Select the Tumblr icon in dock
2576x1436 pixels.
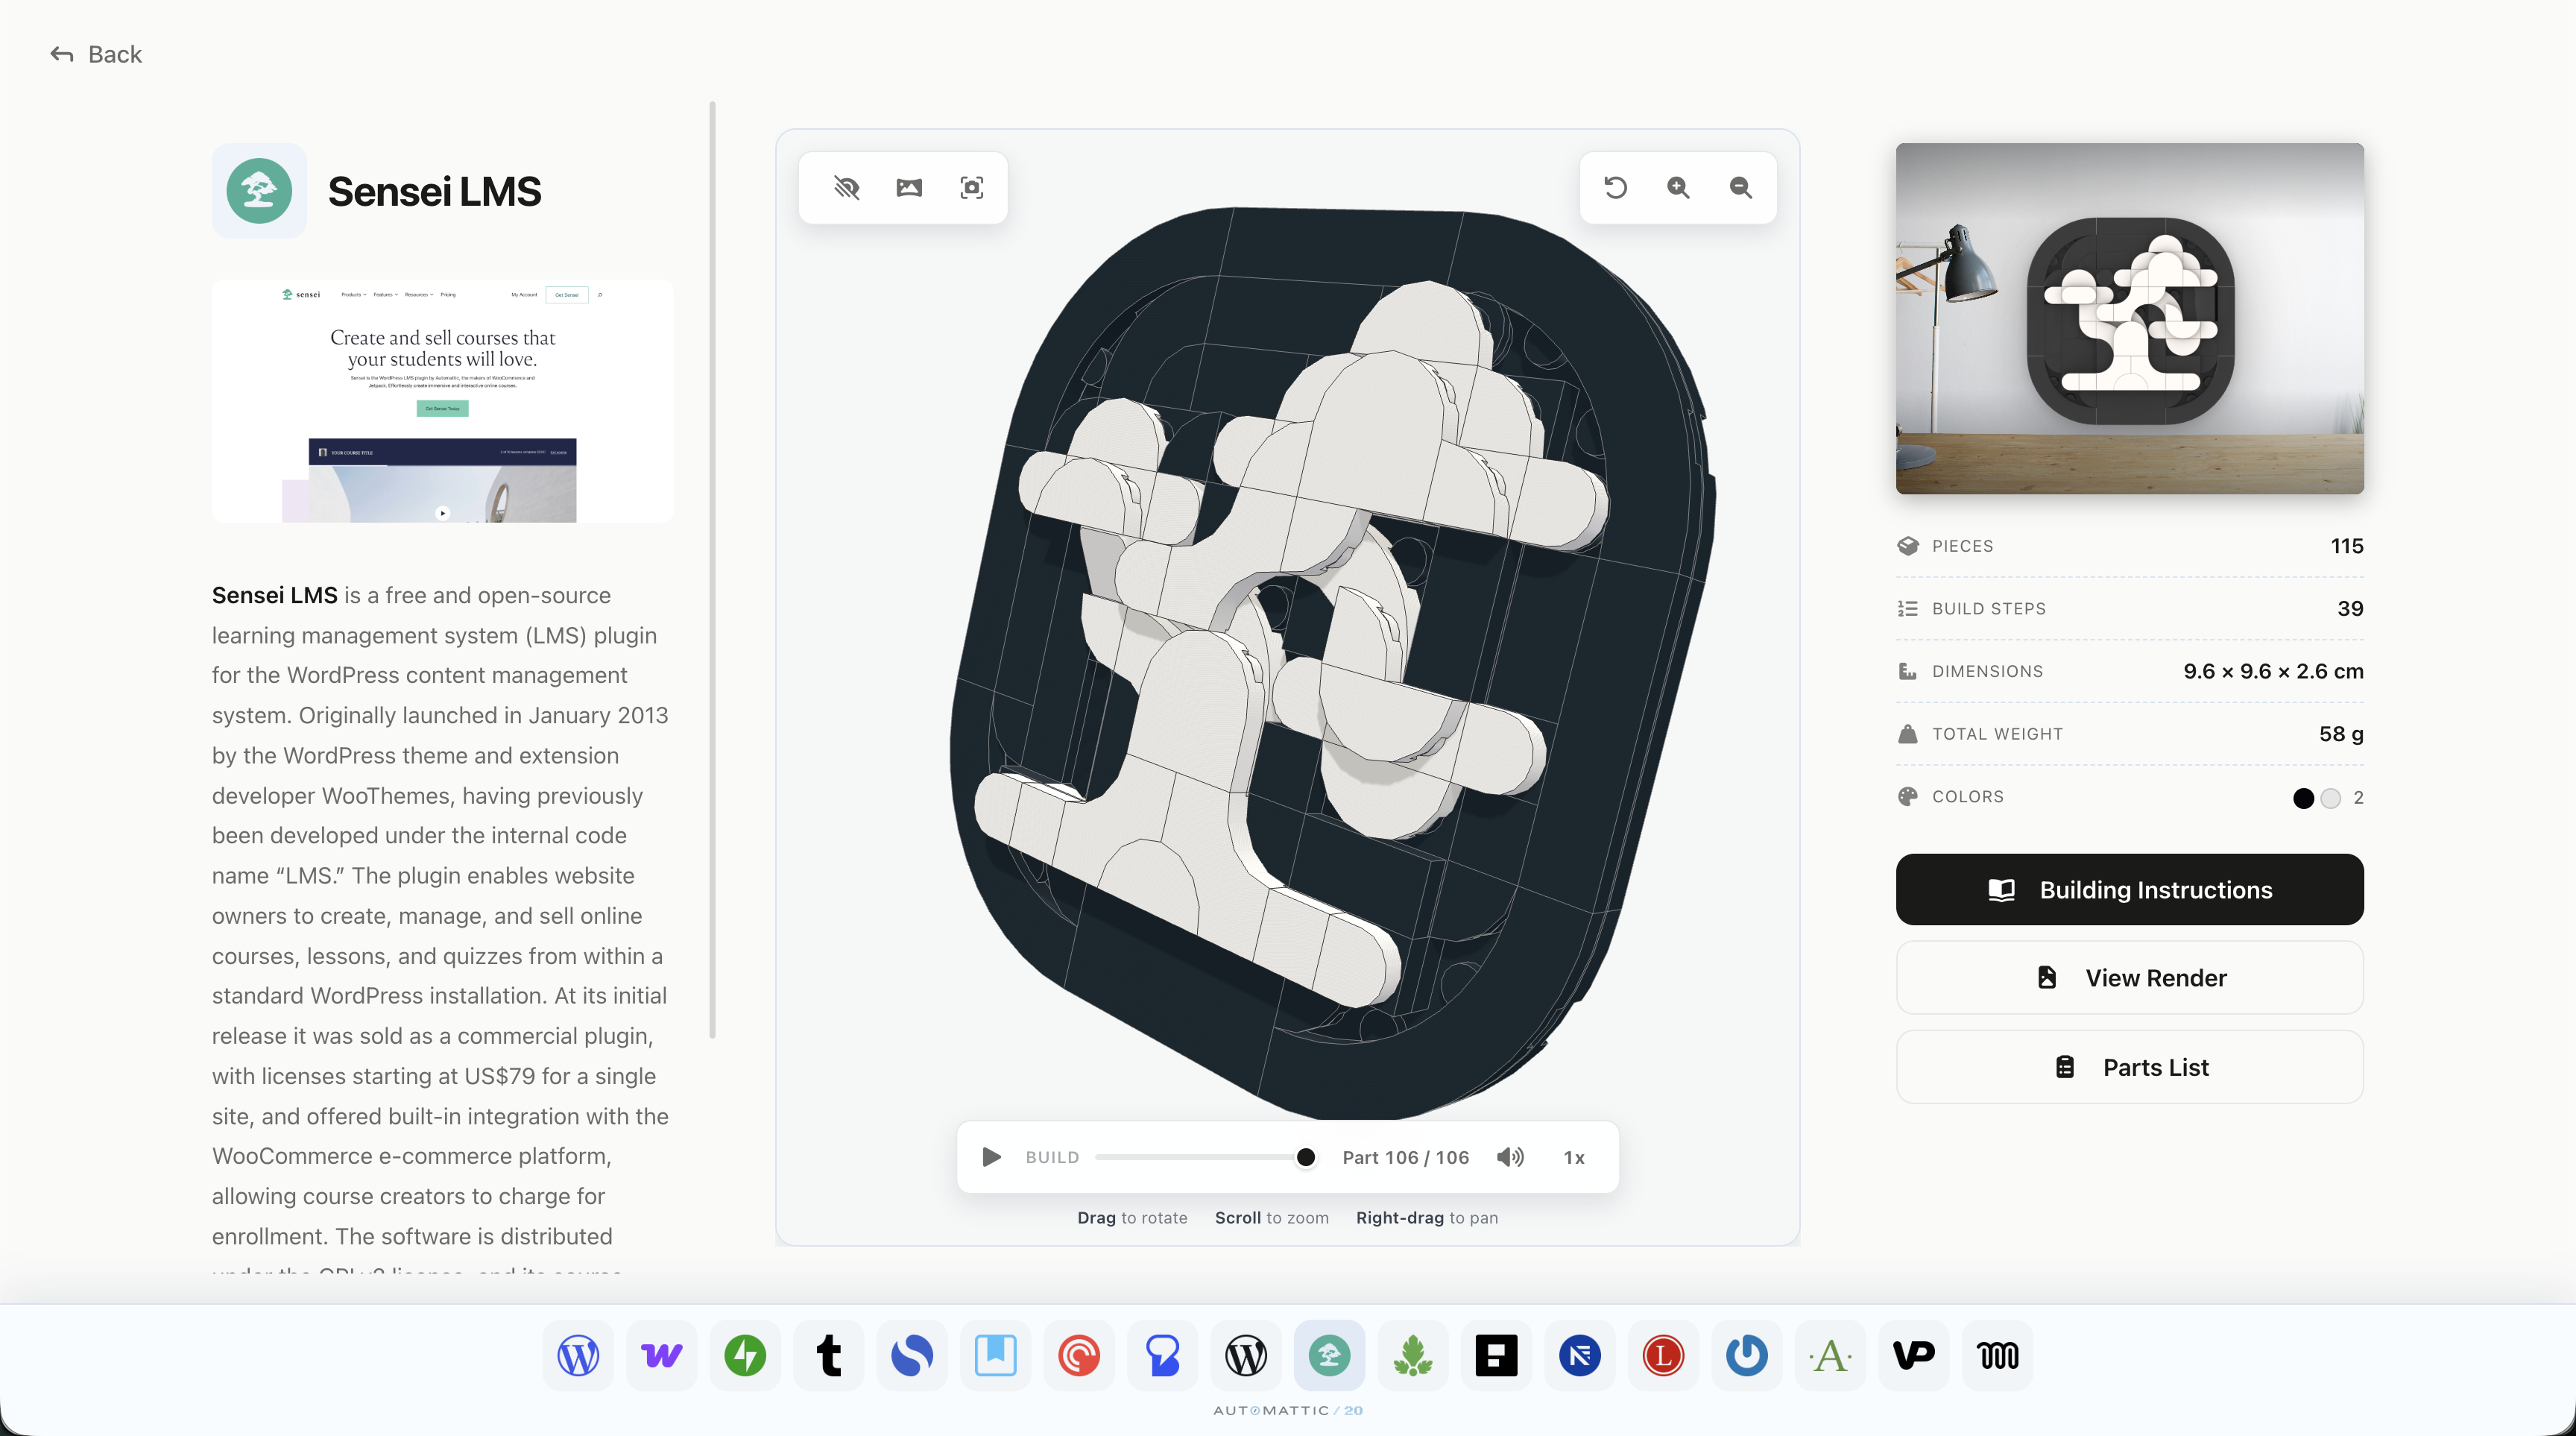[x=828, y=1355]
